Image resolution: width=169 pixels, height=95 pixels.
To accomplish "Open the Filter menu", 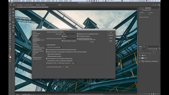I will (53, 1).
